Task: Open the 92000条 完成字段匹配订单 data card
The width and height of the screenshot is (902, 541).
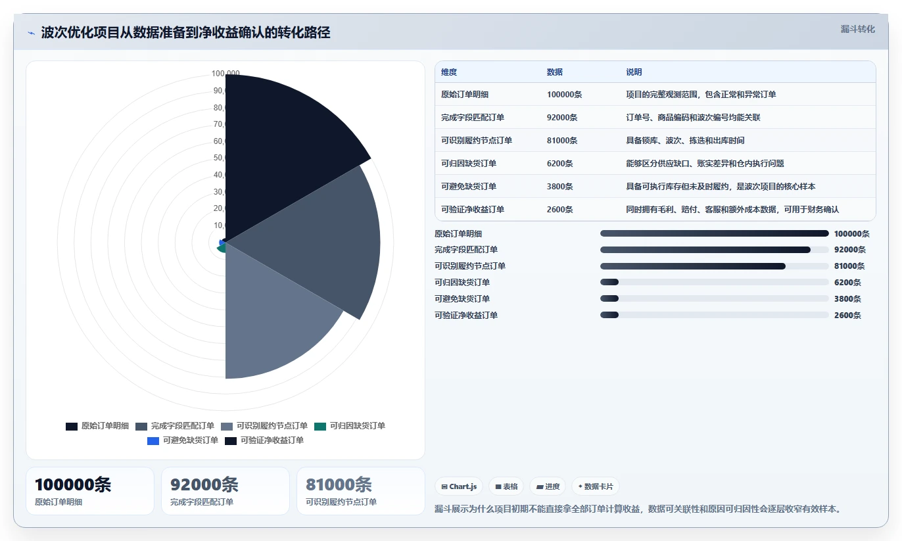Action: click(x=225, y=491)
